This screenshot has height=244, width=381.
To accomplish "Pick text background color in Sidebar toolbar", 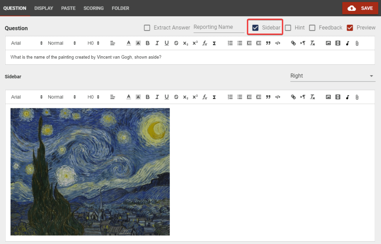I will (138, 97).
